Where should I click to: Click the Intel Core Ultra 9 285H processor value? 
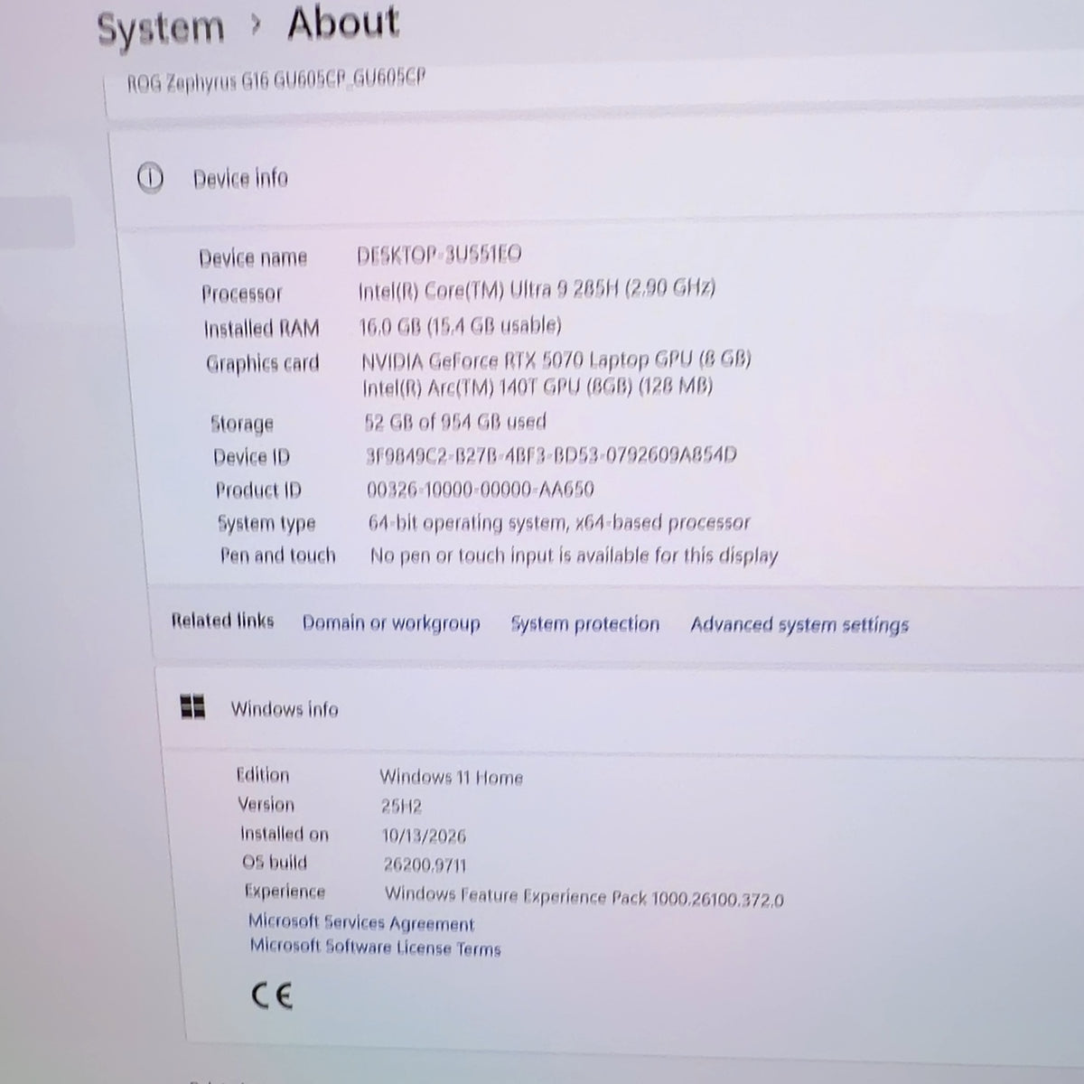537,289
